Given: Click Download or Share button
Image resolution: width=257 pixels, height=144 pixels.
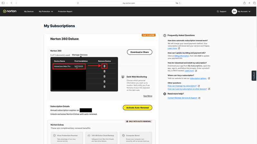Looking at the screenshot, I should point(139,52).
